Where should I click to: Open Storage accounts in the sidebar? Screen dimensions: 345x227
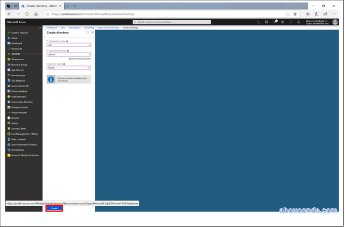click(19, 107)
